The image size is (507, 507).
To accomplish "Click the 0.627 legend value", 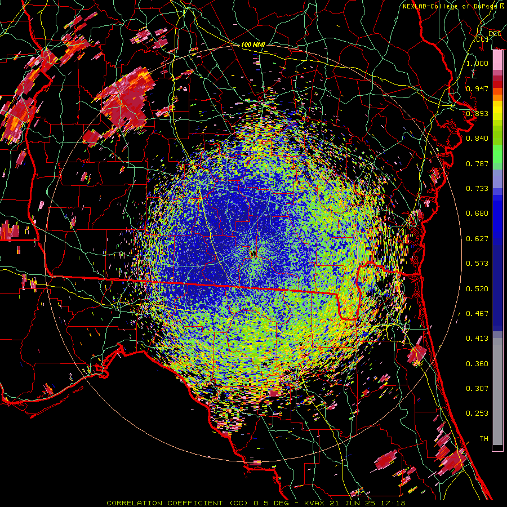I will pos(477,239).
